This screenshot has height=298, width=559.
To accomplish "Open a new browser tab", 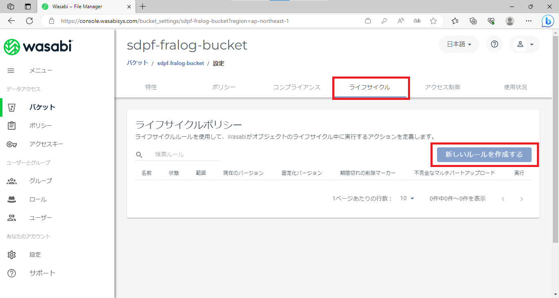I will pos(142,7).
